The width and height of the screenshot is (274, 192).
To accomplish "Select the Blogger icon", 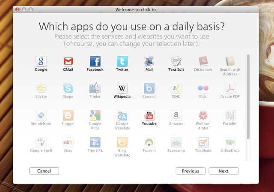I will click(68, 115).
